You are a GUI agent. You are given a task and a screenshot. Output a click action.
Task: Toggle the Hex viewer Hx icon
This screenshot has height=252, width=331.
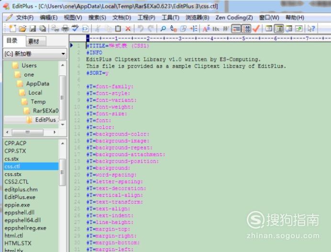point(216,29)
